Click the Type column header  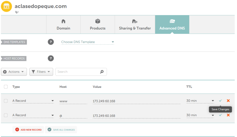(16, 87)
